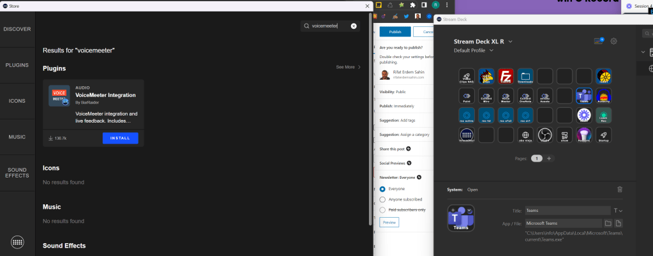This screenshot has width=653, height=256.
Task: Select the Paint key in Stream Deck
Action: [467, 96]
